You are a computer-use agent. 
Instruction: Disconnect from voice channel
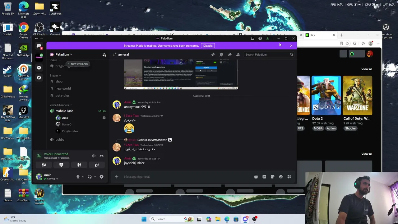click(101, 156)
